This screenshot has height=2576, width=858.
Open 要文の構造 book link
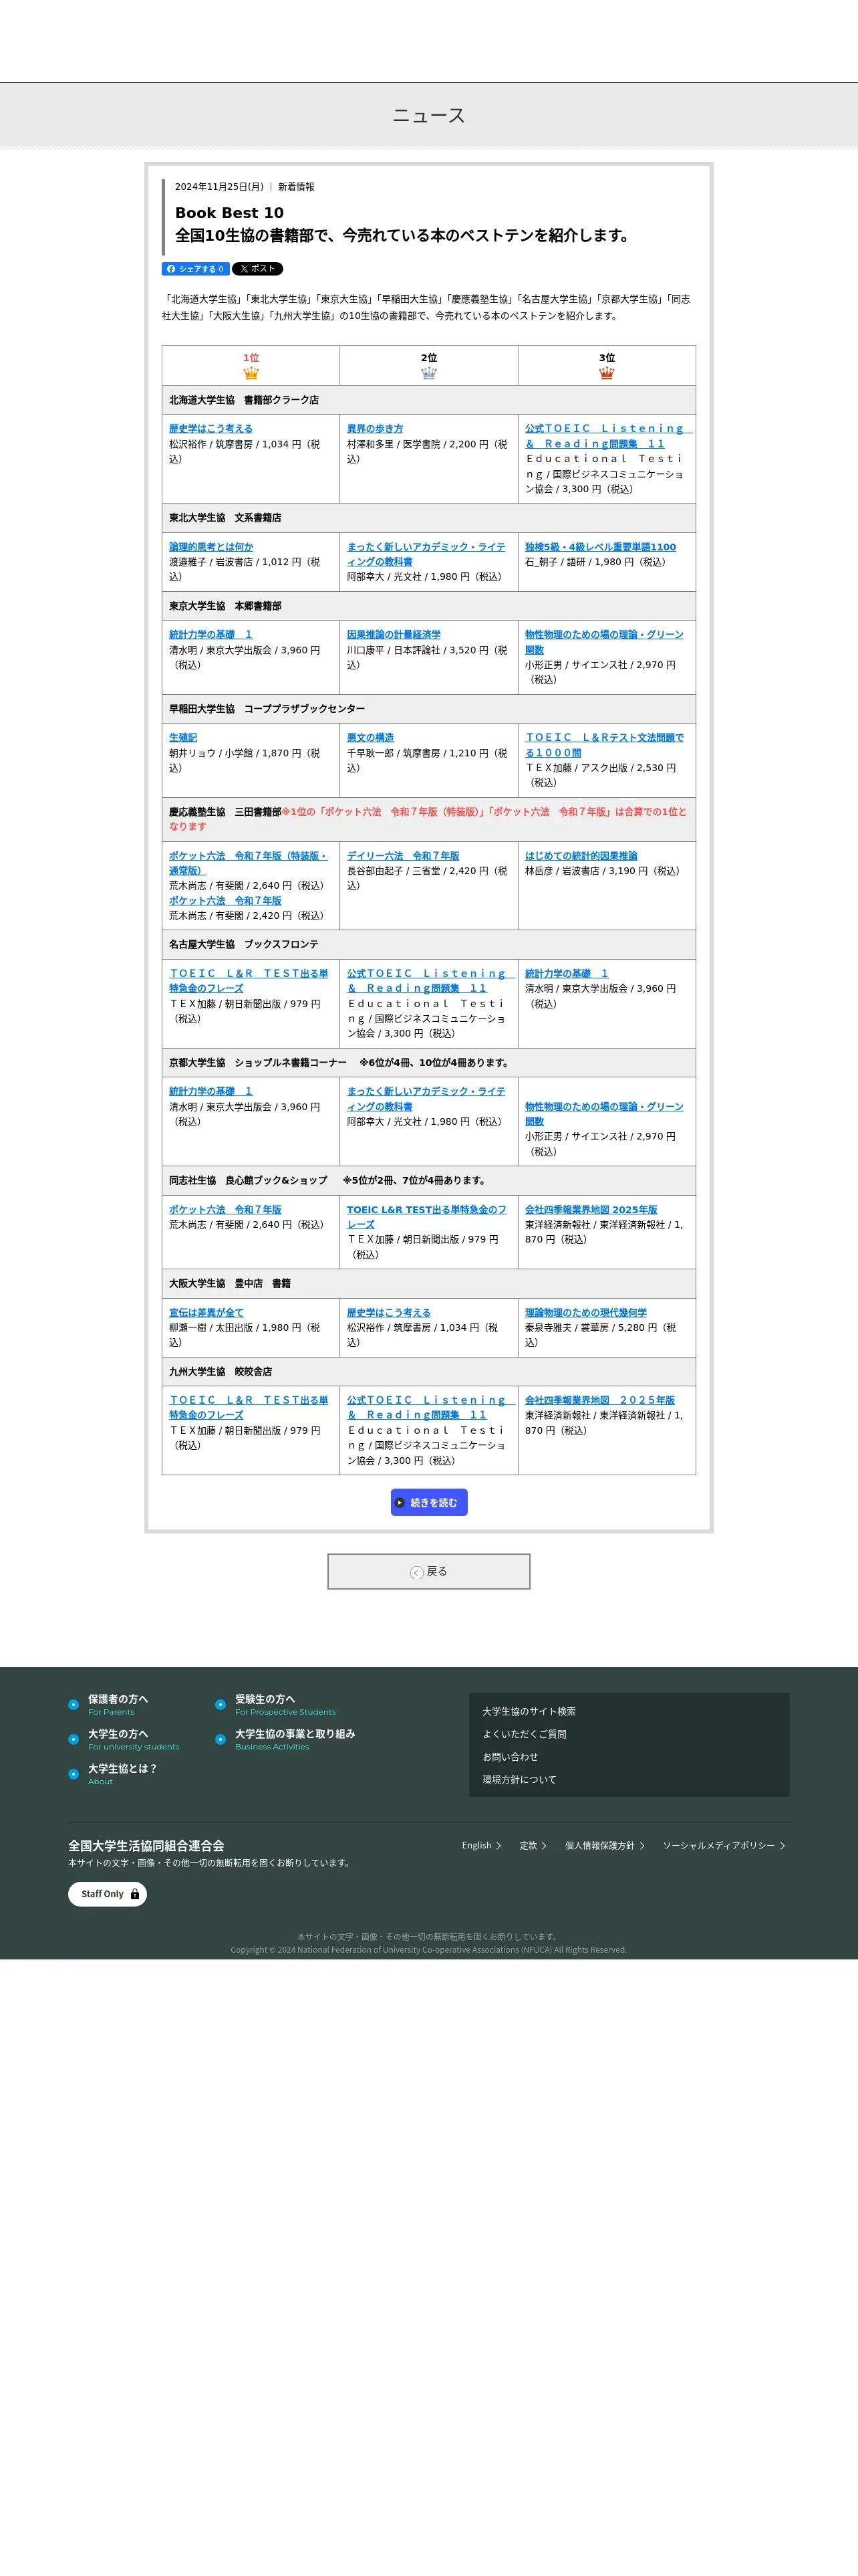point(370,738)
